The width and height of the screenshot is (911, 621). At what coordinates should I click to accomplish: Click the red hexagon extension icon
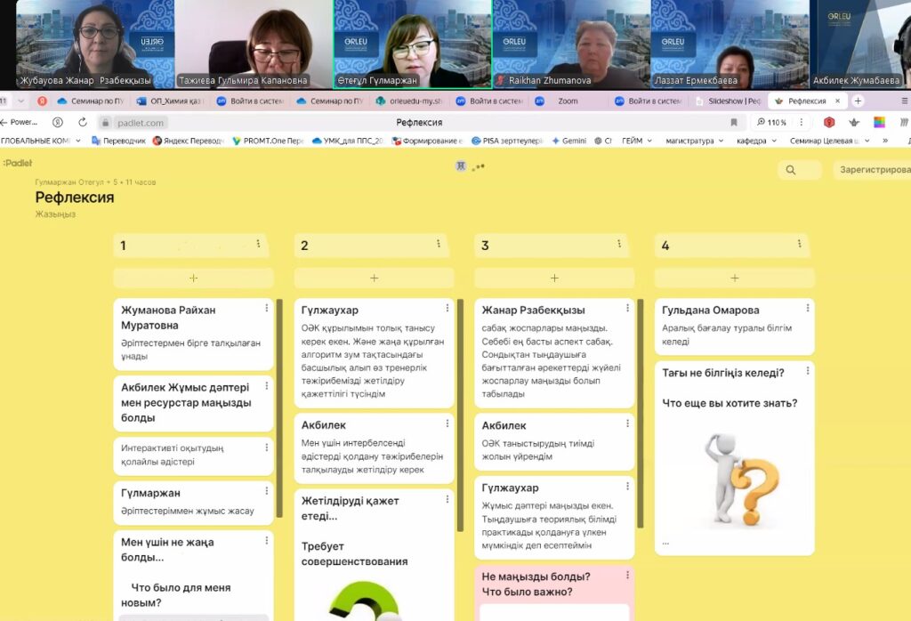pos(829,122)
